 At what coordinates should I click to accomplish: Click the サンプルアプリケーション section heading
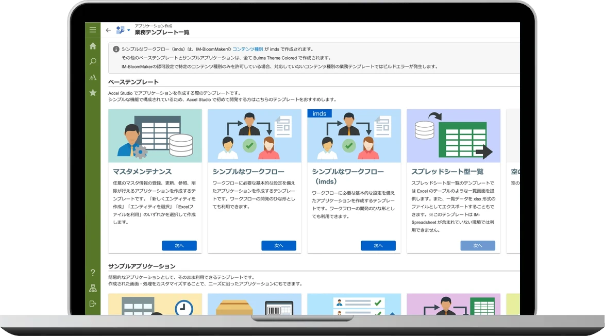tap(142, 266)
